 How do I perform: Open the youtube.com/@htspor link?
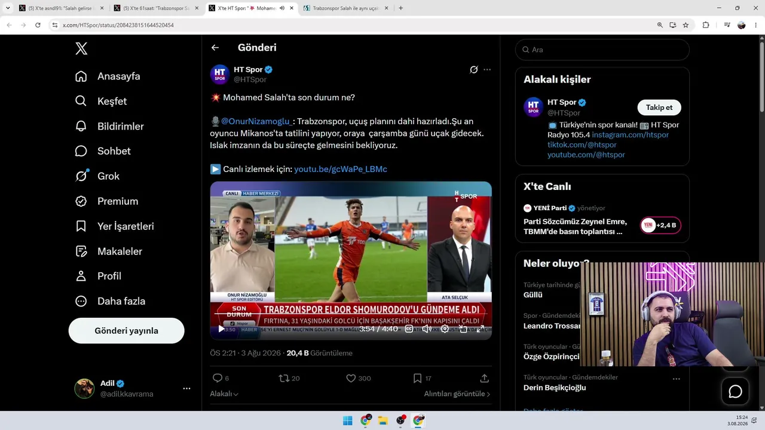pos(586,155)
